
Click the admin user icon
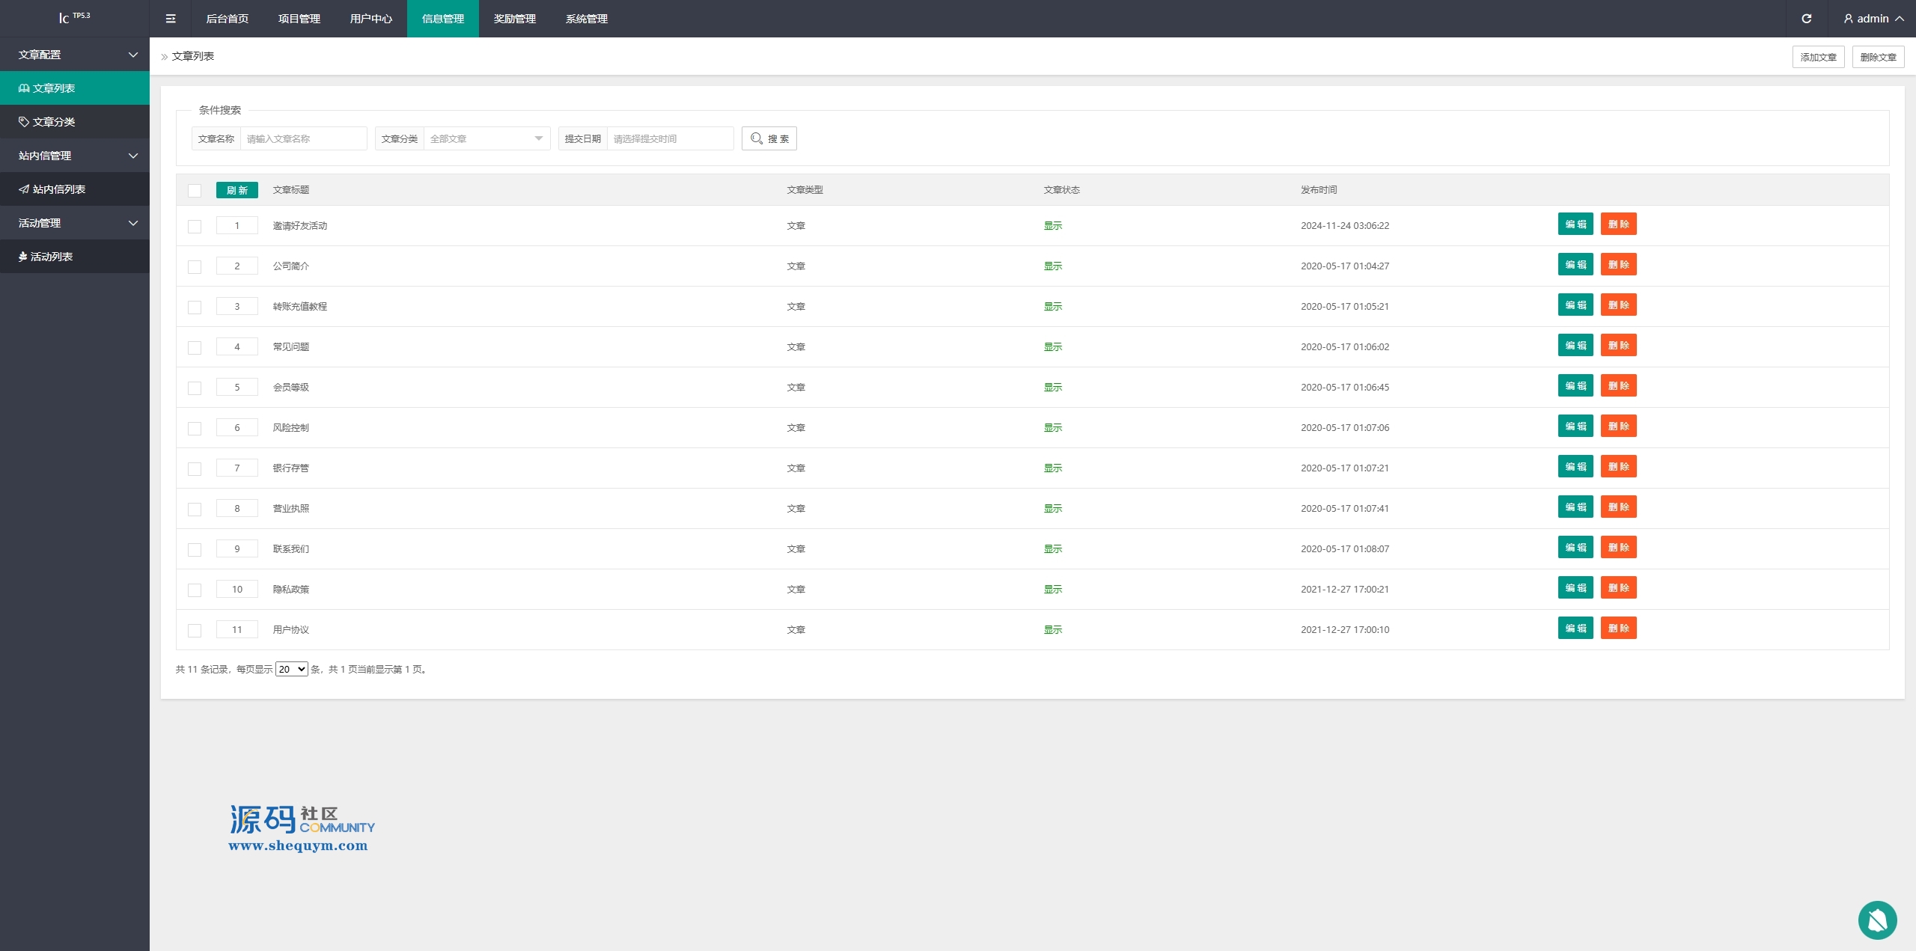pyautogui.click(x=1848, y=19)
